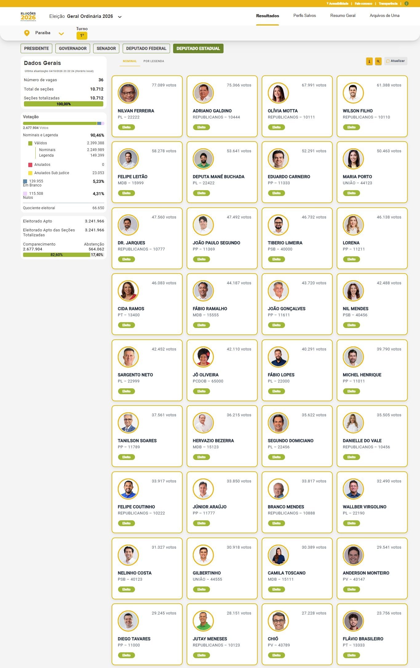
Task: Click the blue Em Branco legend swatch
Action: (25, 182)
